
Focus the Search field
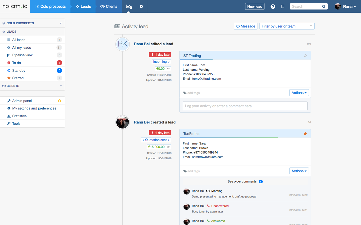coord(305,6)
